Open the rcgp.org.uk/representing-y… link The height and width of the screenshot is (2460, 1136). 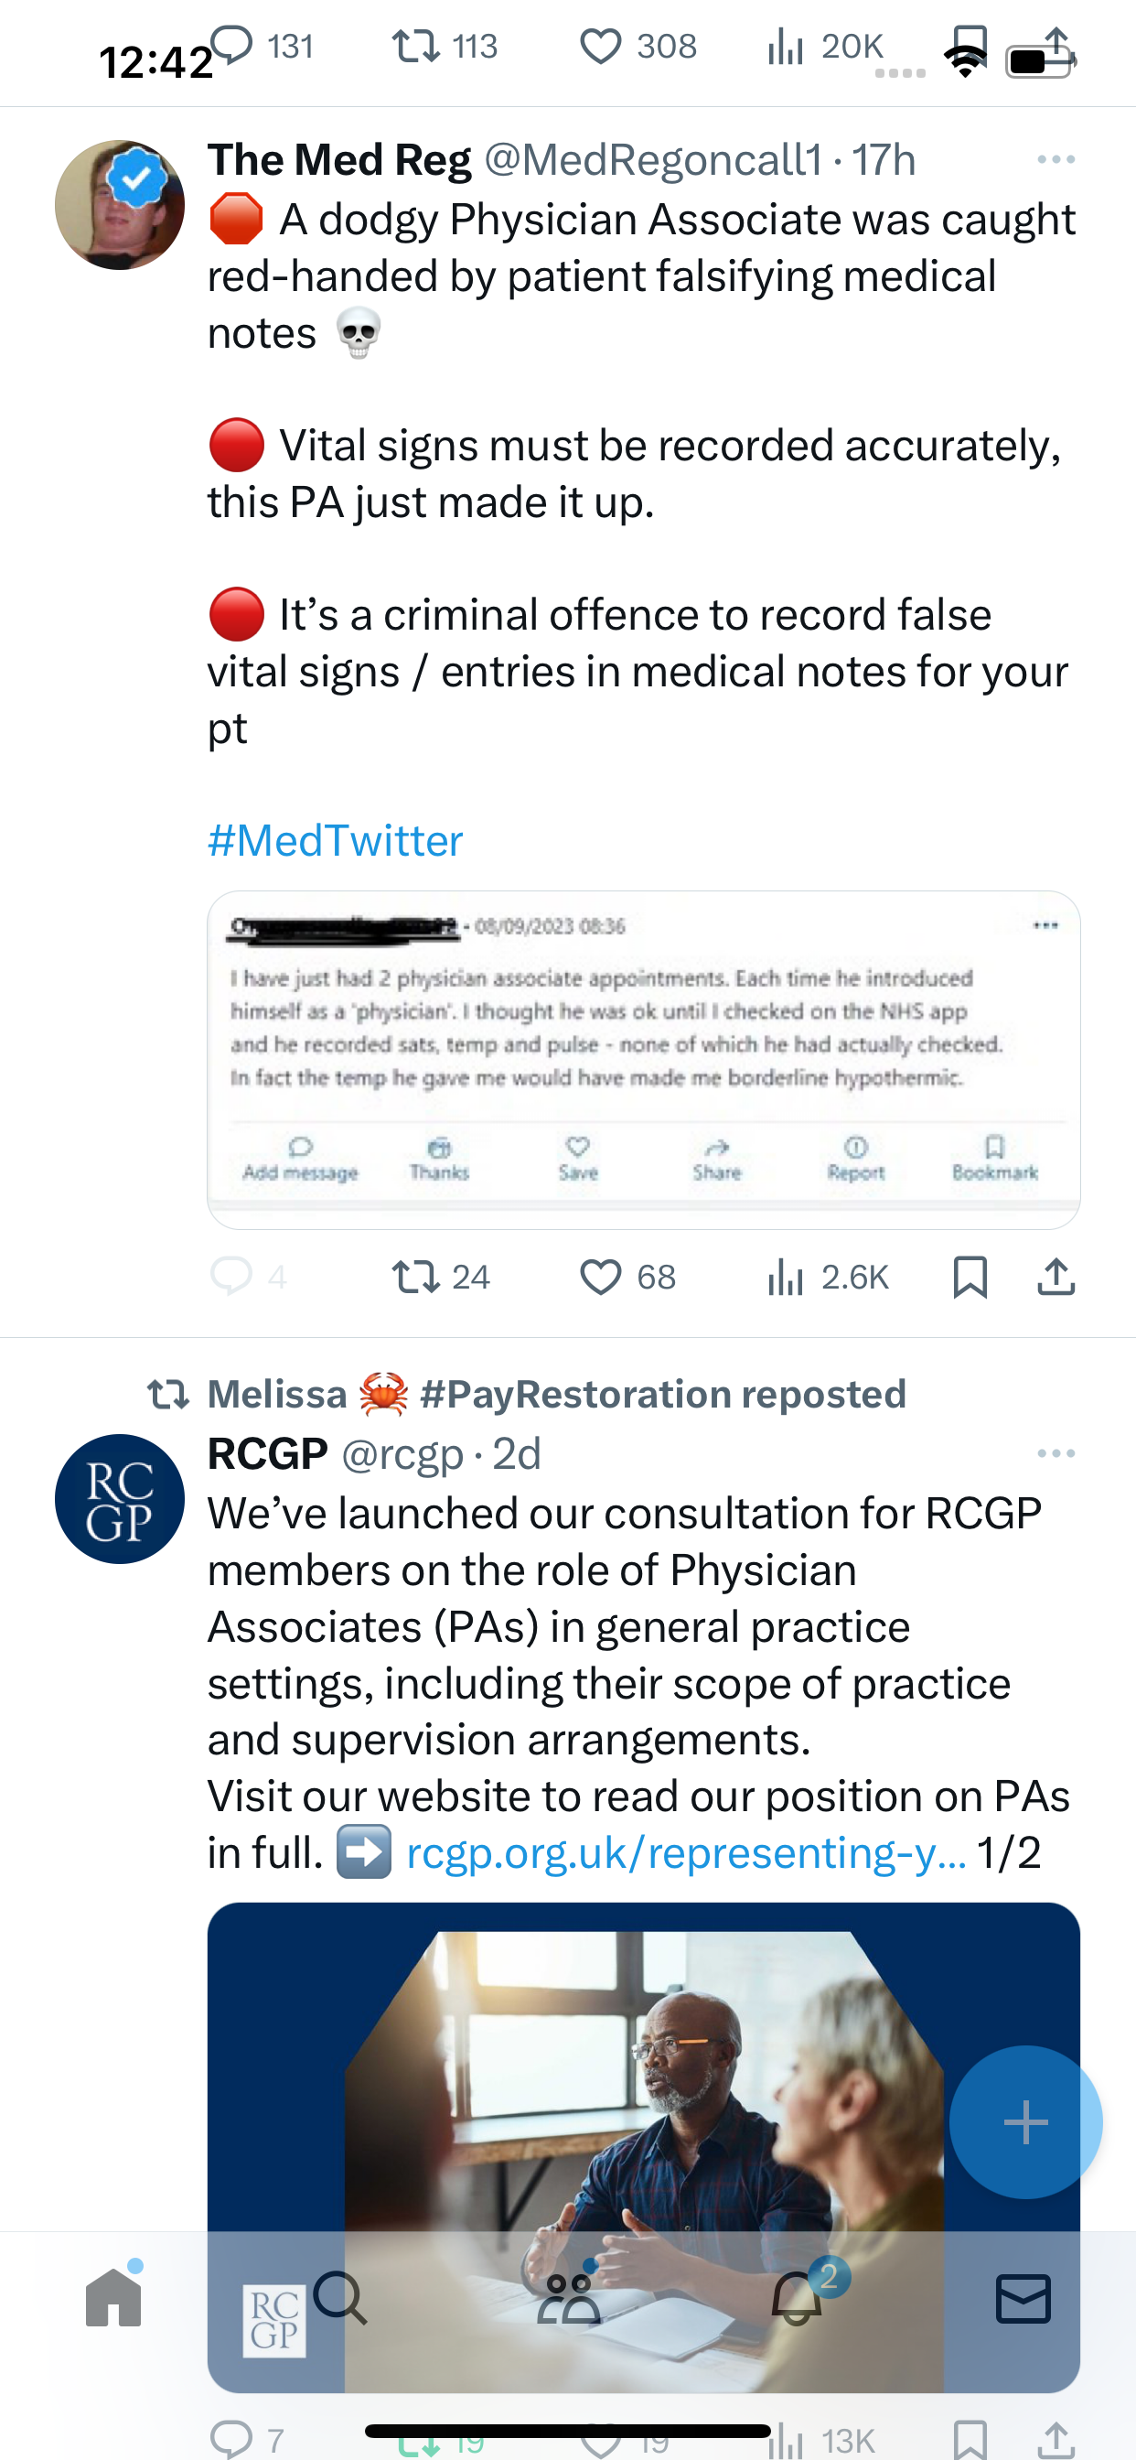click(686, 1852)
